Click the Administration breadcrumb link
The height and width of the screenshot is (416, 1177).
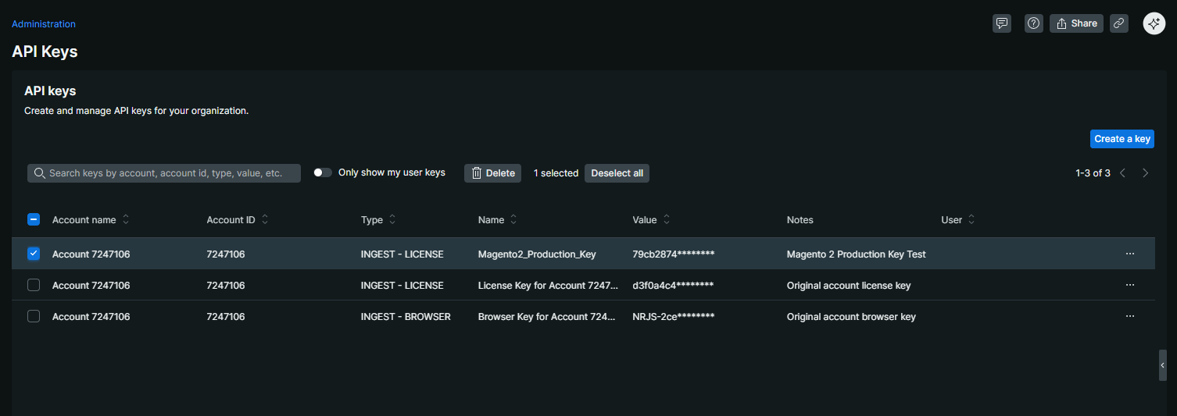coord(44,24)
